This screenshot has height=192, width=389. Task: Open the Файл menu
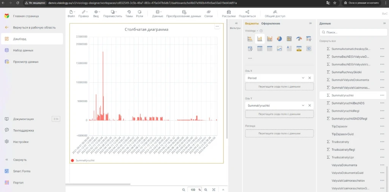coord(71,14)
